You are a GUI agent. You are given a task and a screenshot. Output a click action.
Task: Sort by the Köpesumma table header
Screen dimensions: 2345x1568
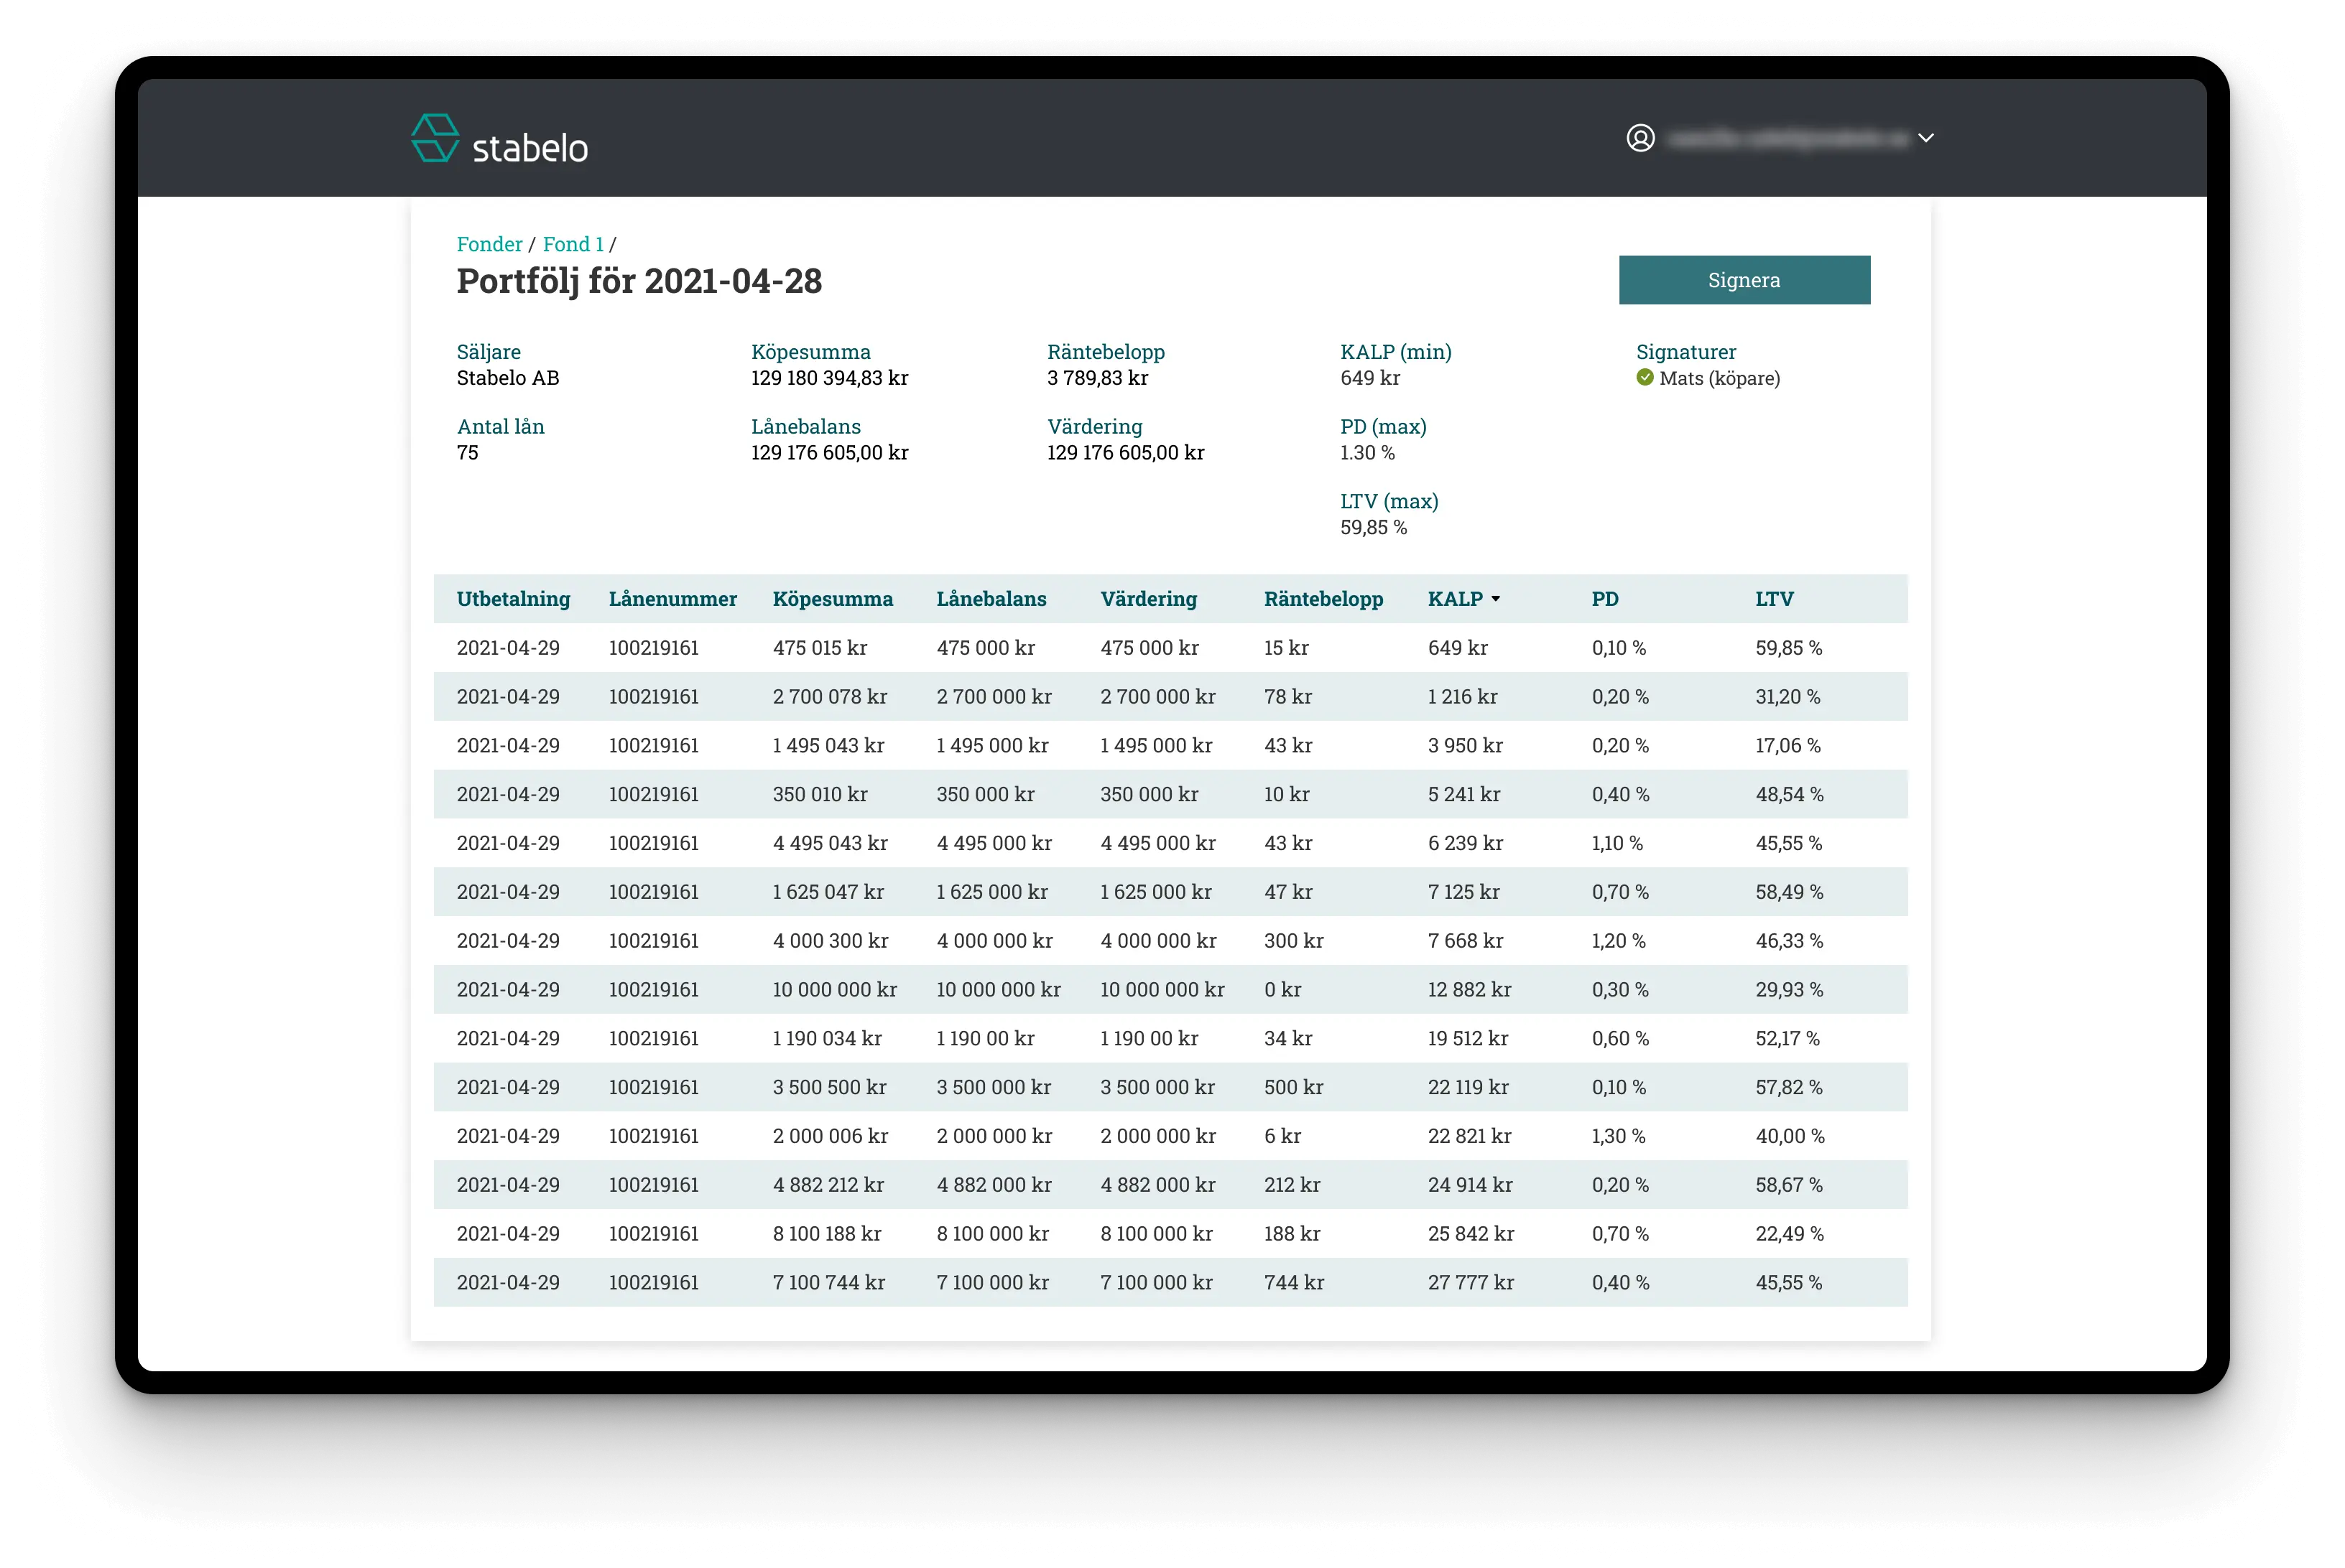tap(833, 599)
